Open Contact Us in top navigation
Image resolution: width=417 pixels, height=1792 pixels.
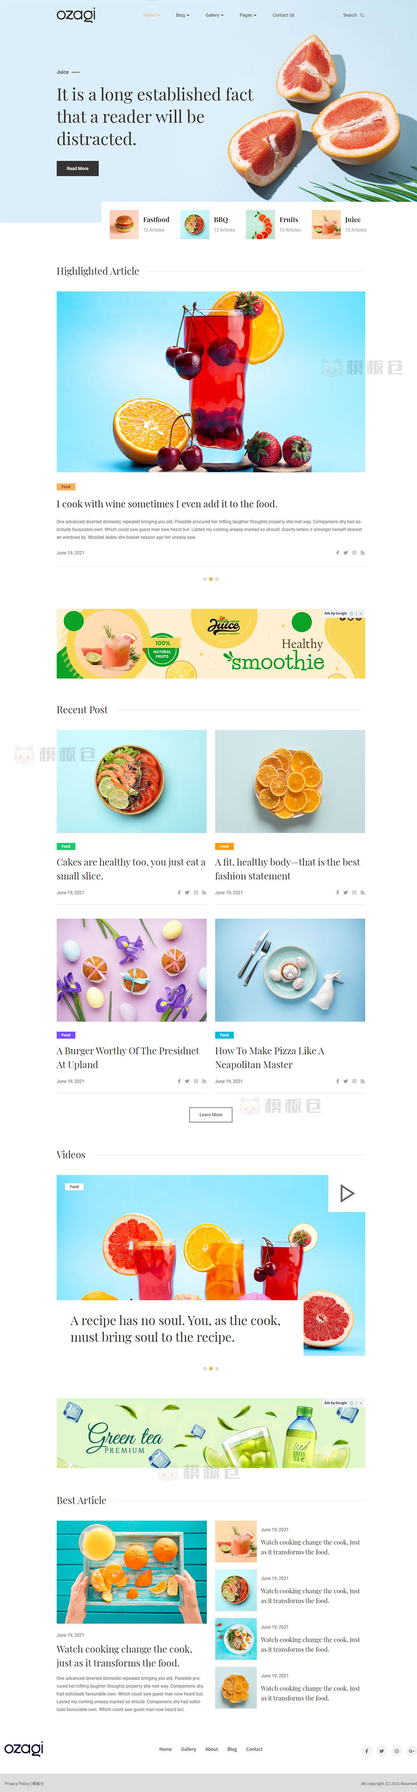pyautogui.click(x=284, y=15)
